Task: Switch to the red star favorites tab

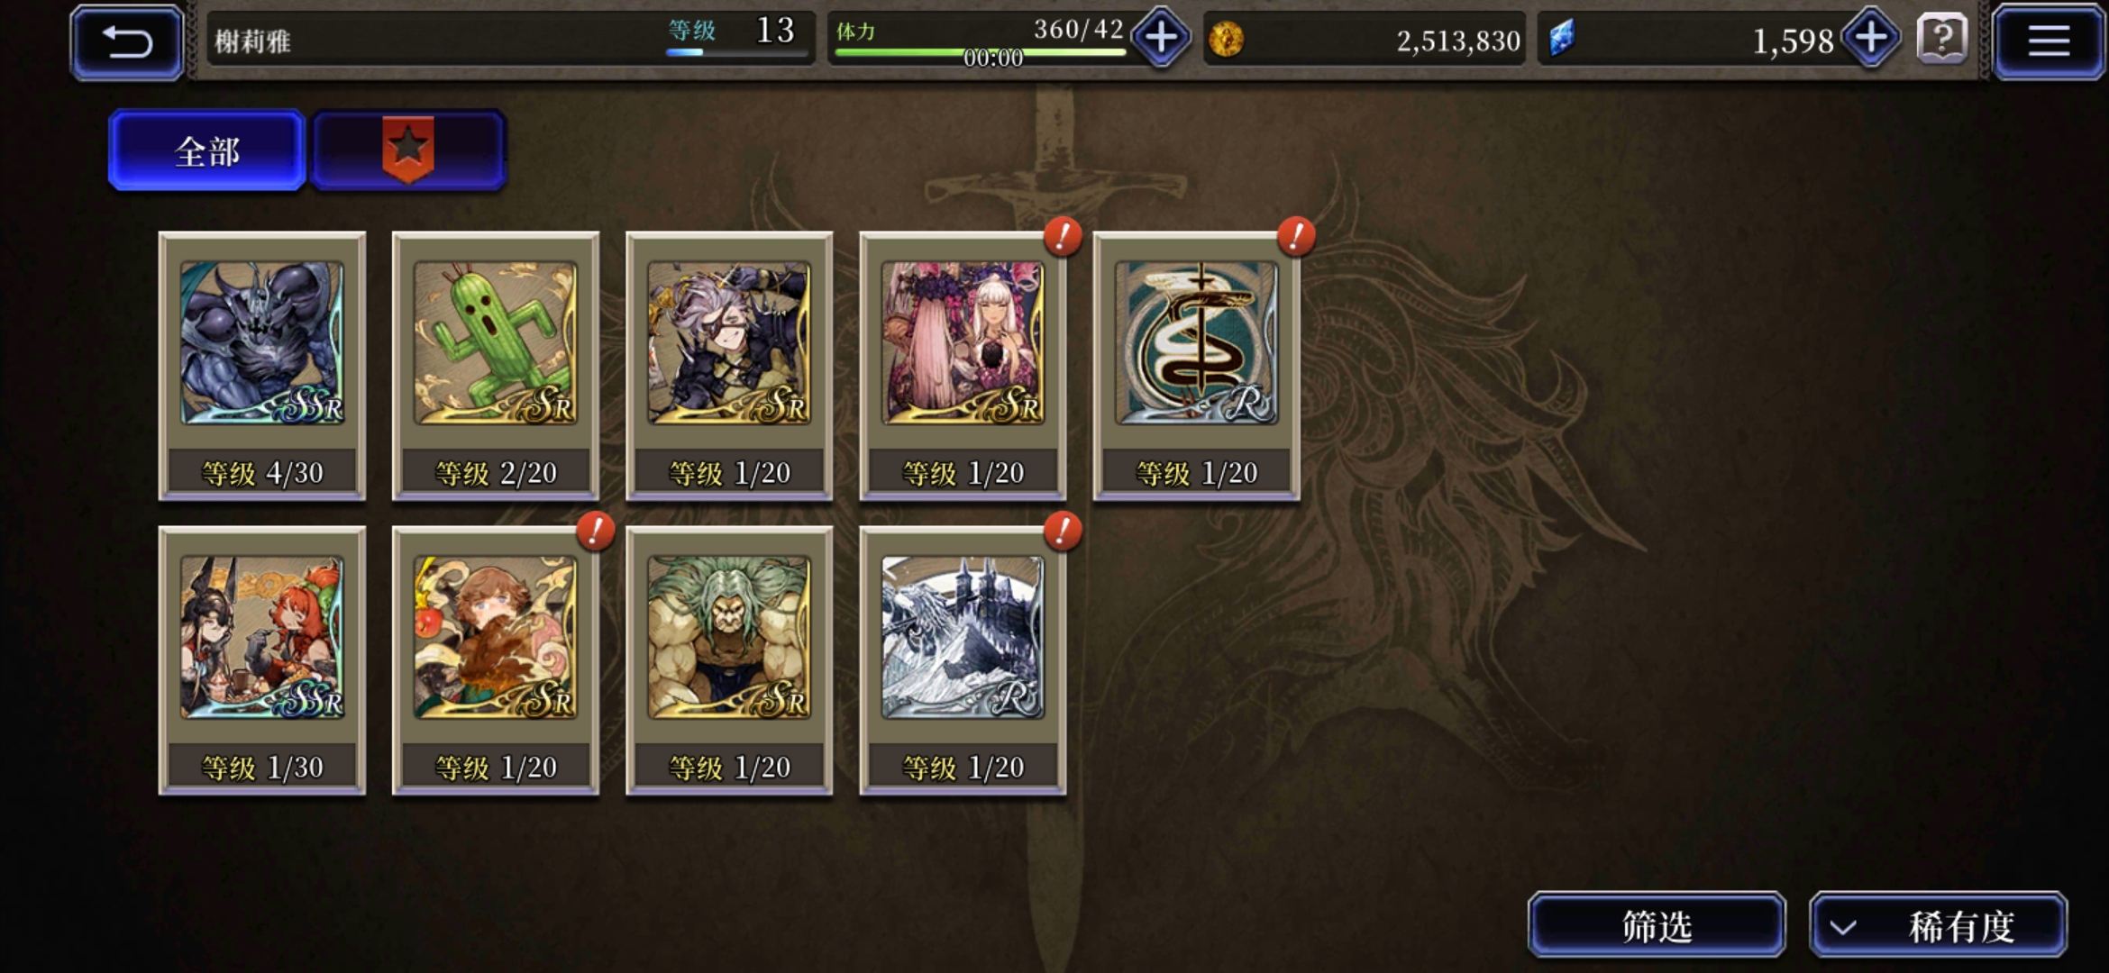Action: click(408, 150)
